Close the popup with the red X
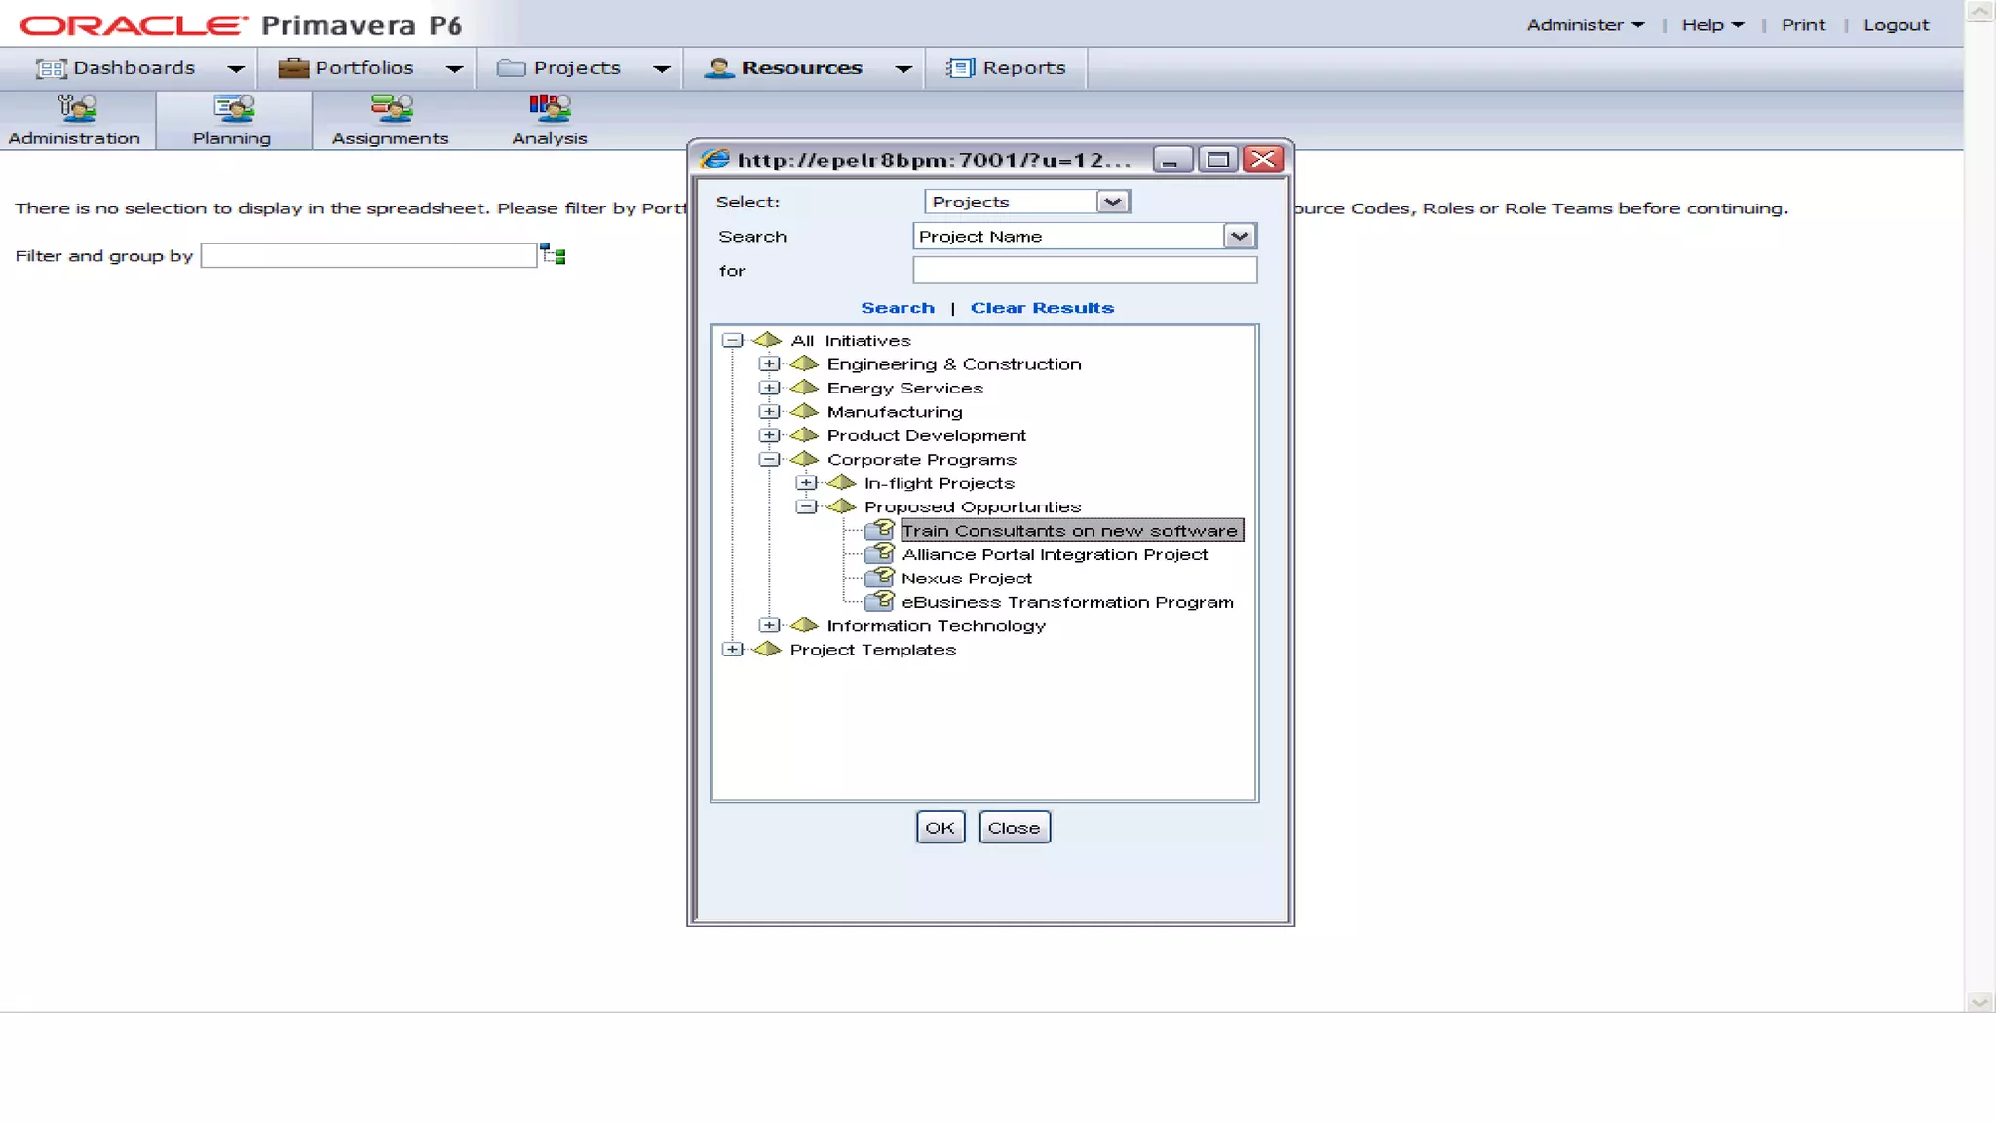This screenshot has width=1996, height=1122. tap(1263, 160)
